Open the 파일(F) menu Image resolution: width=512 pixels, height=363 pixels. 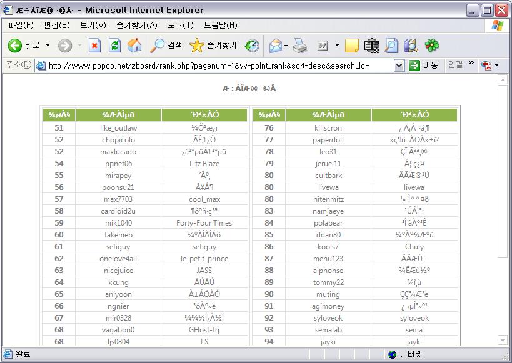(21, 26)
